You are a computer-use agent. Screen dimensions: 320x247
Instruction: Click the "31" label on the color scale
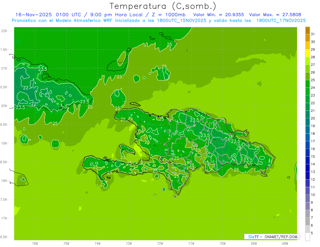(313, 34)
